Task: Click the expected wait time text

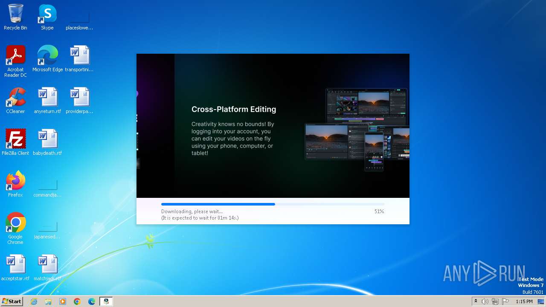Action: tap(200, 218)
